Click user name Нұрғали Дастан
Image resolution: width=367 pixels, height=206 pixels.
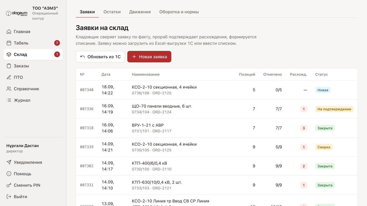pyautogui.click(x=23, y=146)
